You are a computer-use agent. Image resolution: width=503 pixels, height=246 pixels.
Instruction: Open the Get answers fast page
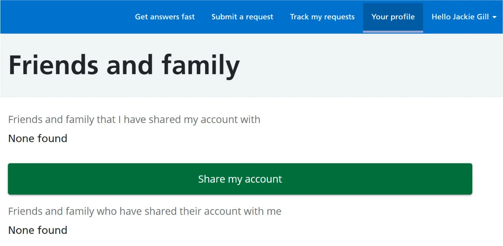[165, 17]
